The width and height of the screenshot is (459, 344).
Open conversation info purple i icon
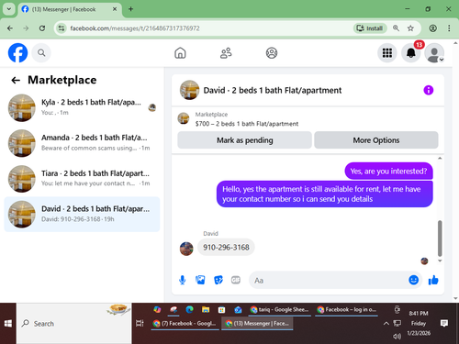tap(429, 90)
